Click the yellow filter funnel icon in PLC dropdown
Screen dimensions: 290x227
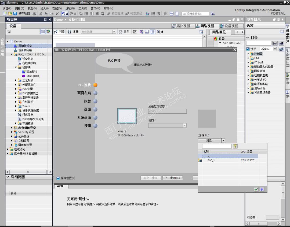tap(235, 146)
